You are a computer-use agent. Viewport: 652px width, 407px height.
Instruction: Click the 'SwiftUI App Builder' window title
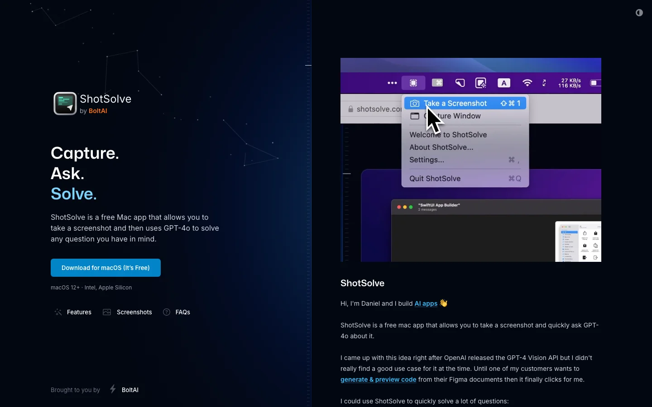[439, 205]
